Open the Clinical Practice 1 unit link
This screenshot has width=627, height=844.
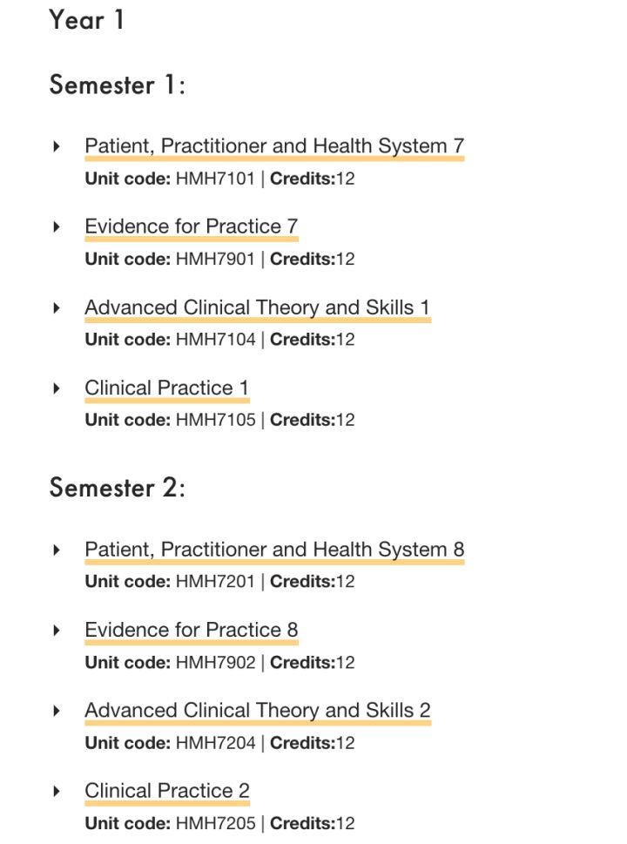[x=167, y=388]
